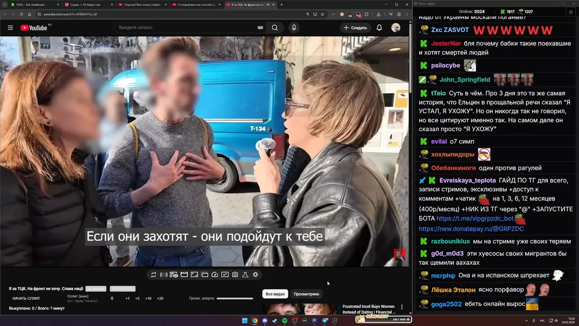Click the filmstrip toolbar icon
Viewport: 579px width, 326px height.
coord(204,274)
